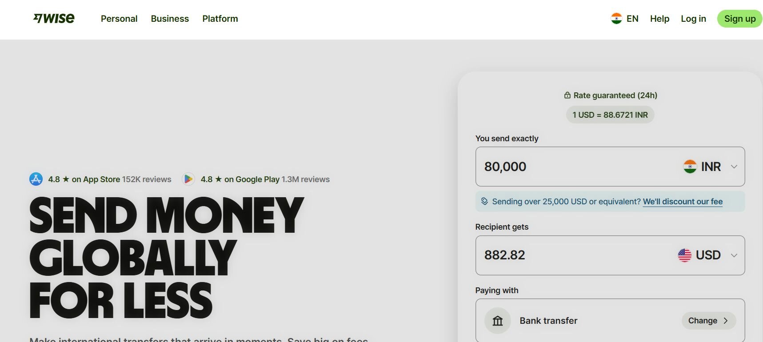Open the Business menu
Viewport: 763px width, 342px height.
(170, 19)
